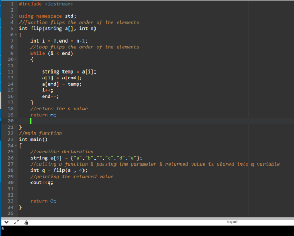Click the 'return n;' statement
294x236 pixels.
click(x=43, y=115)
